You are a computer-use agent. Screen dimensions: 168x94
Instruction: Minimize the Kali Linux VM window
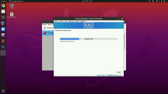click(x=116, y=19)
